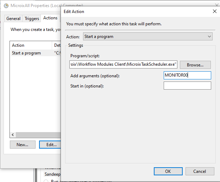Open the Action type dropdown

[x=147, y=37]
